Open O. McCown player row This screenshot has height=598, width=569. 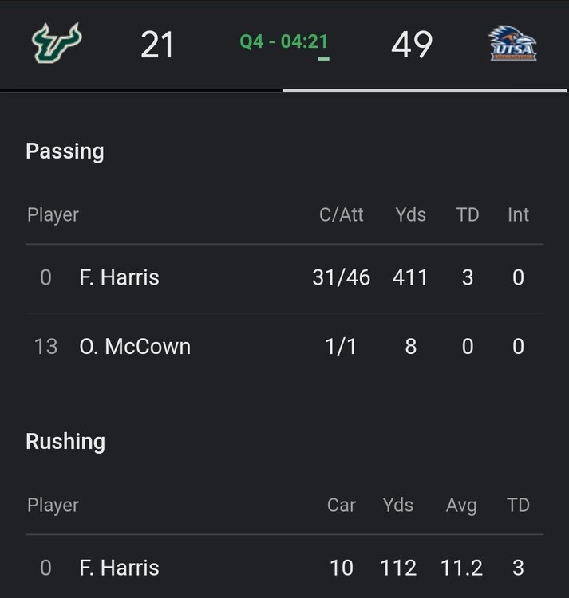coord(135,347)
